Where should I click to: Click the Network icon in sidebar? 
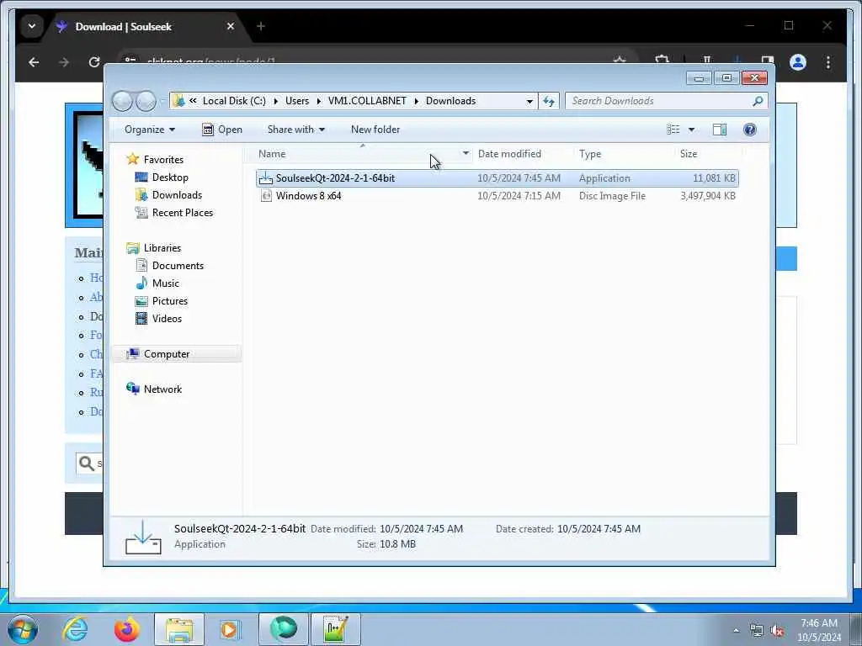pyautogui.click(x=132, y=389)
